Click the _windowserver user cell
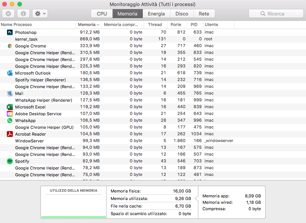This screenshot has width=306, height=223. tap(219, 141)
